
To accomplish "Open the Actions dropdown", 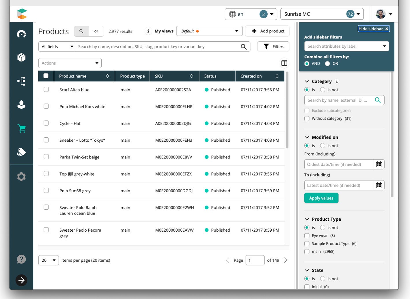I will [x=70, y=63].
